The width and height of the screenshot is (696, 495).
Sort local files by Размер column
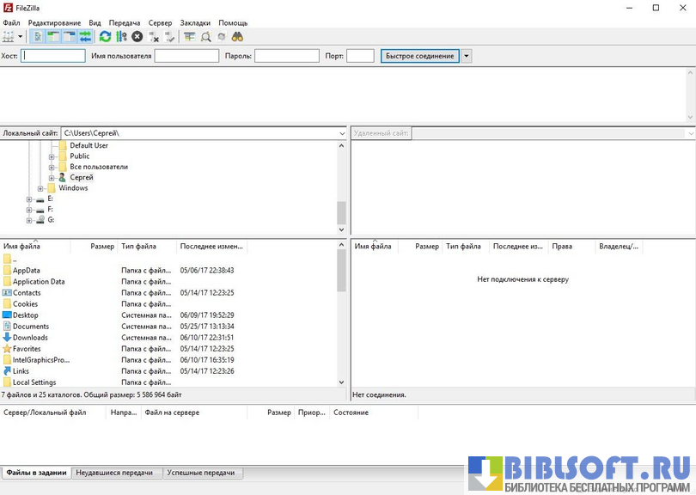pos(102,247)
